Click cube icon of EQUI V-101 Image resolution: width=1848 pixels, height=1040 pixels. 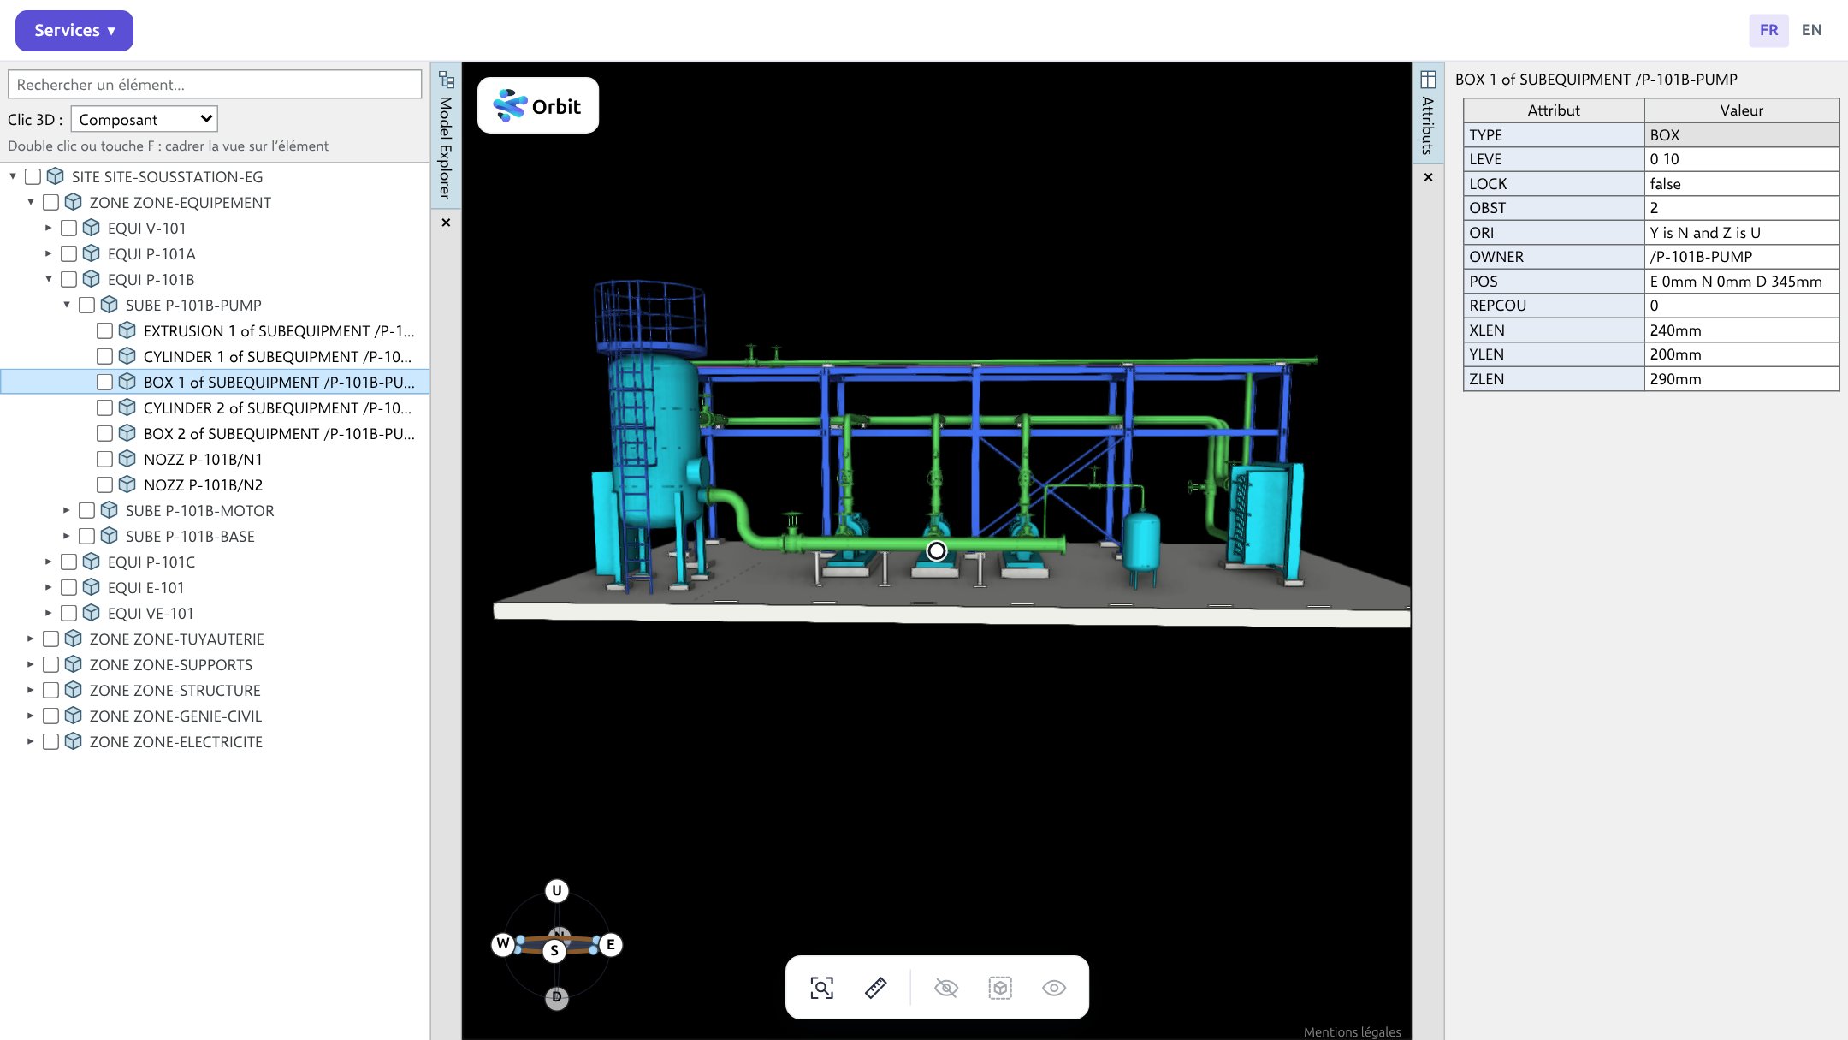click(x=92, y=228)
